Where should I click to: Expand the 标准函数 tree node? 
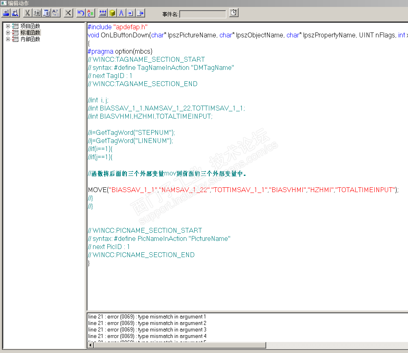pyautogui.click(x=8, y=32)
